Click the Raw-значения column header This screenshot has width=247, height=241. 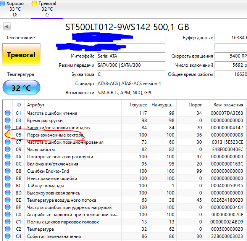[224, 105]
